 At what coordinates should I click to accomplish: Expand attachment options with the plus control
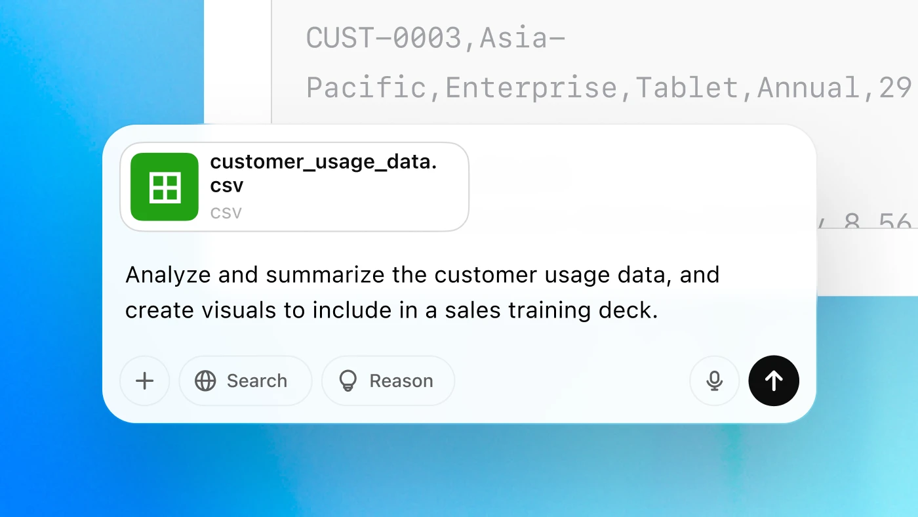click(x=144, y=381)
